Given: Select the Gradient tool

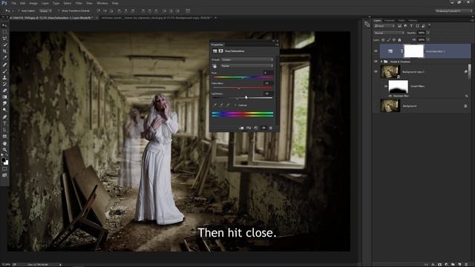Looking at the screenshot, I should tap(4, 97).
